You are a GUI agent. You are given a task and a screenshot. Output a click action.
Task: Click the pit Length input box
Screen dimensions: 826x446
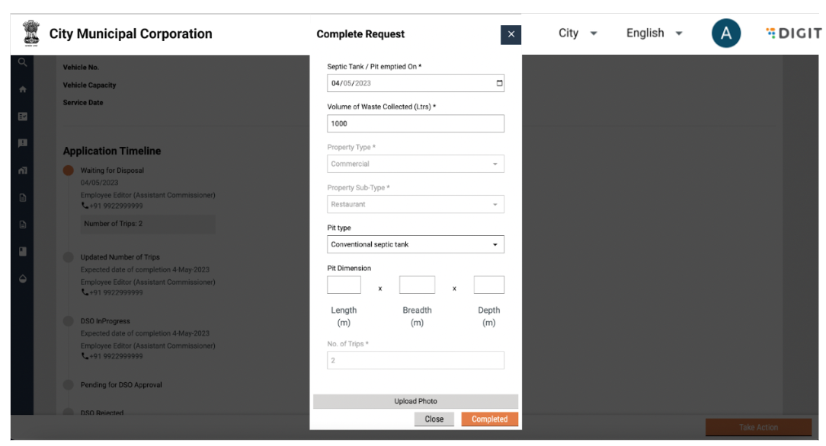coord(344,285)
